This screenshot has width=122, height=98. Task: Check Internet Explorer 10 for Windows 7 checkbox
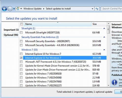pos(21,54)
